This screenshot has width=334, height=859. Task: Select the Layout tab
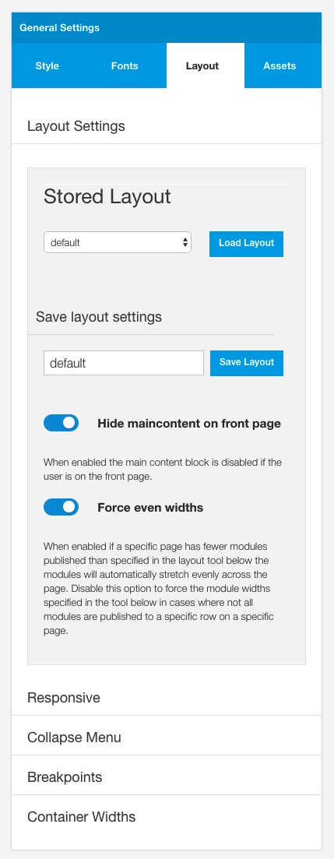[x=202, y=65]
